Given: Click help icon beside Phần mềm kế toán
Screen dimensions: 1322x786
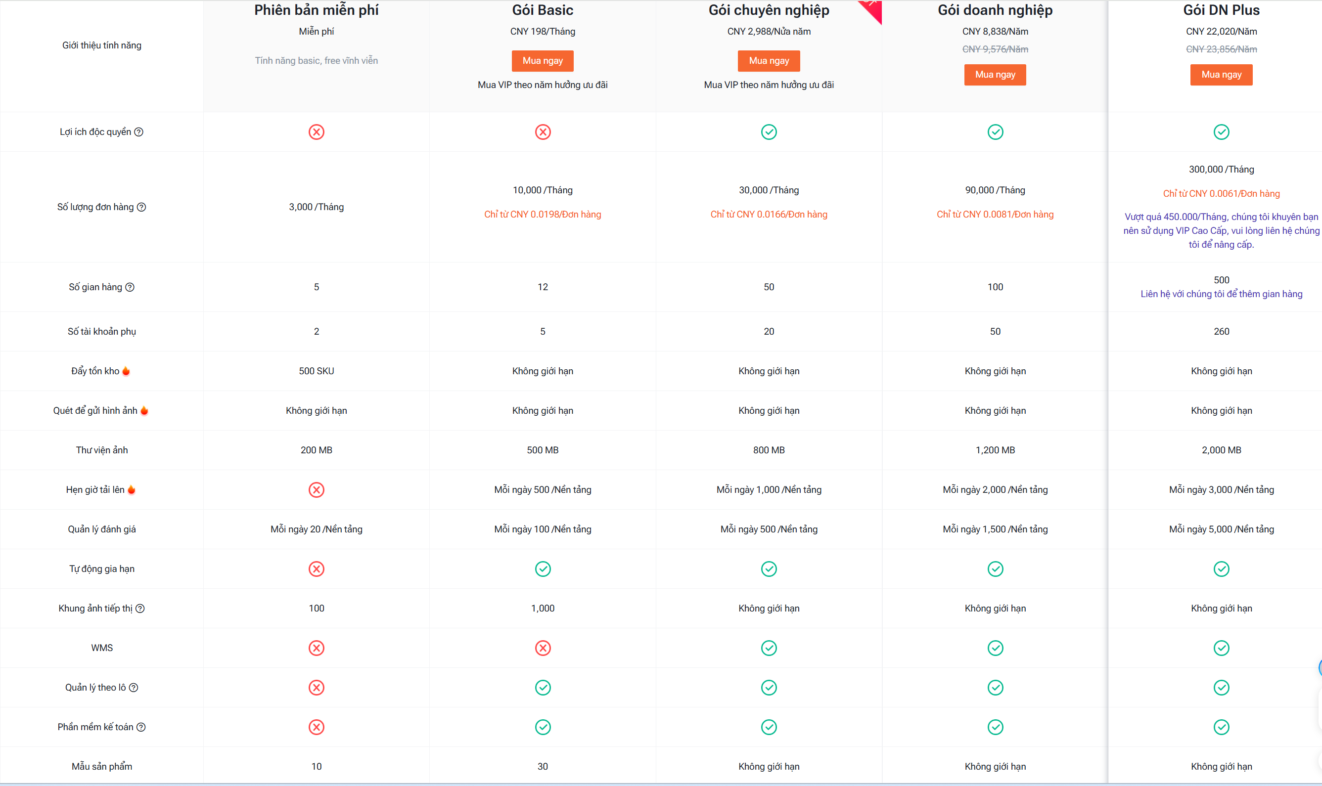Looking at the screenshot, I should 141,727.
